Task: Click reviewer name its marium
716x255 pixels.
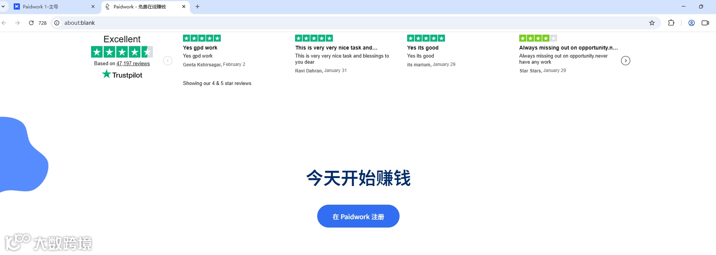Action: (419, 65)
